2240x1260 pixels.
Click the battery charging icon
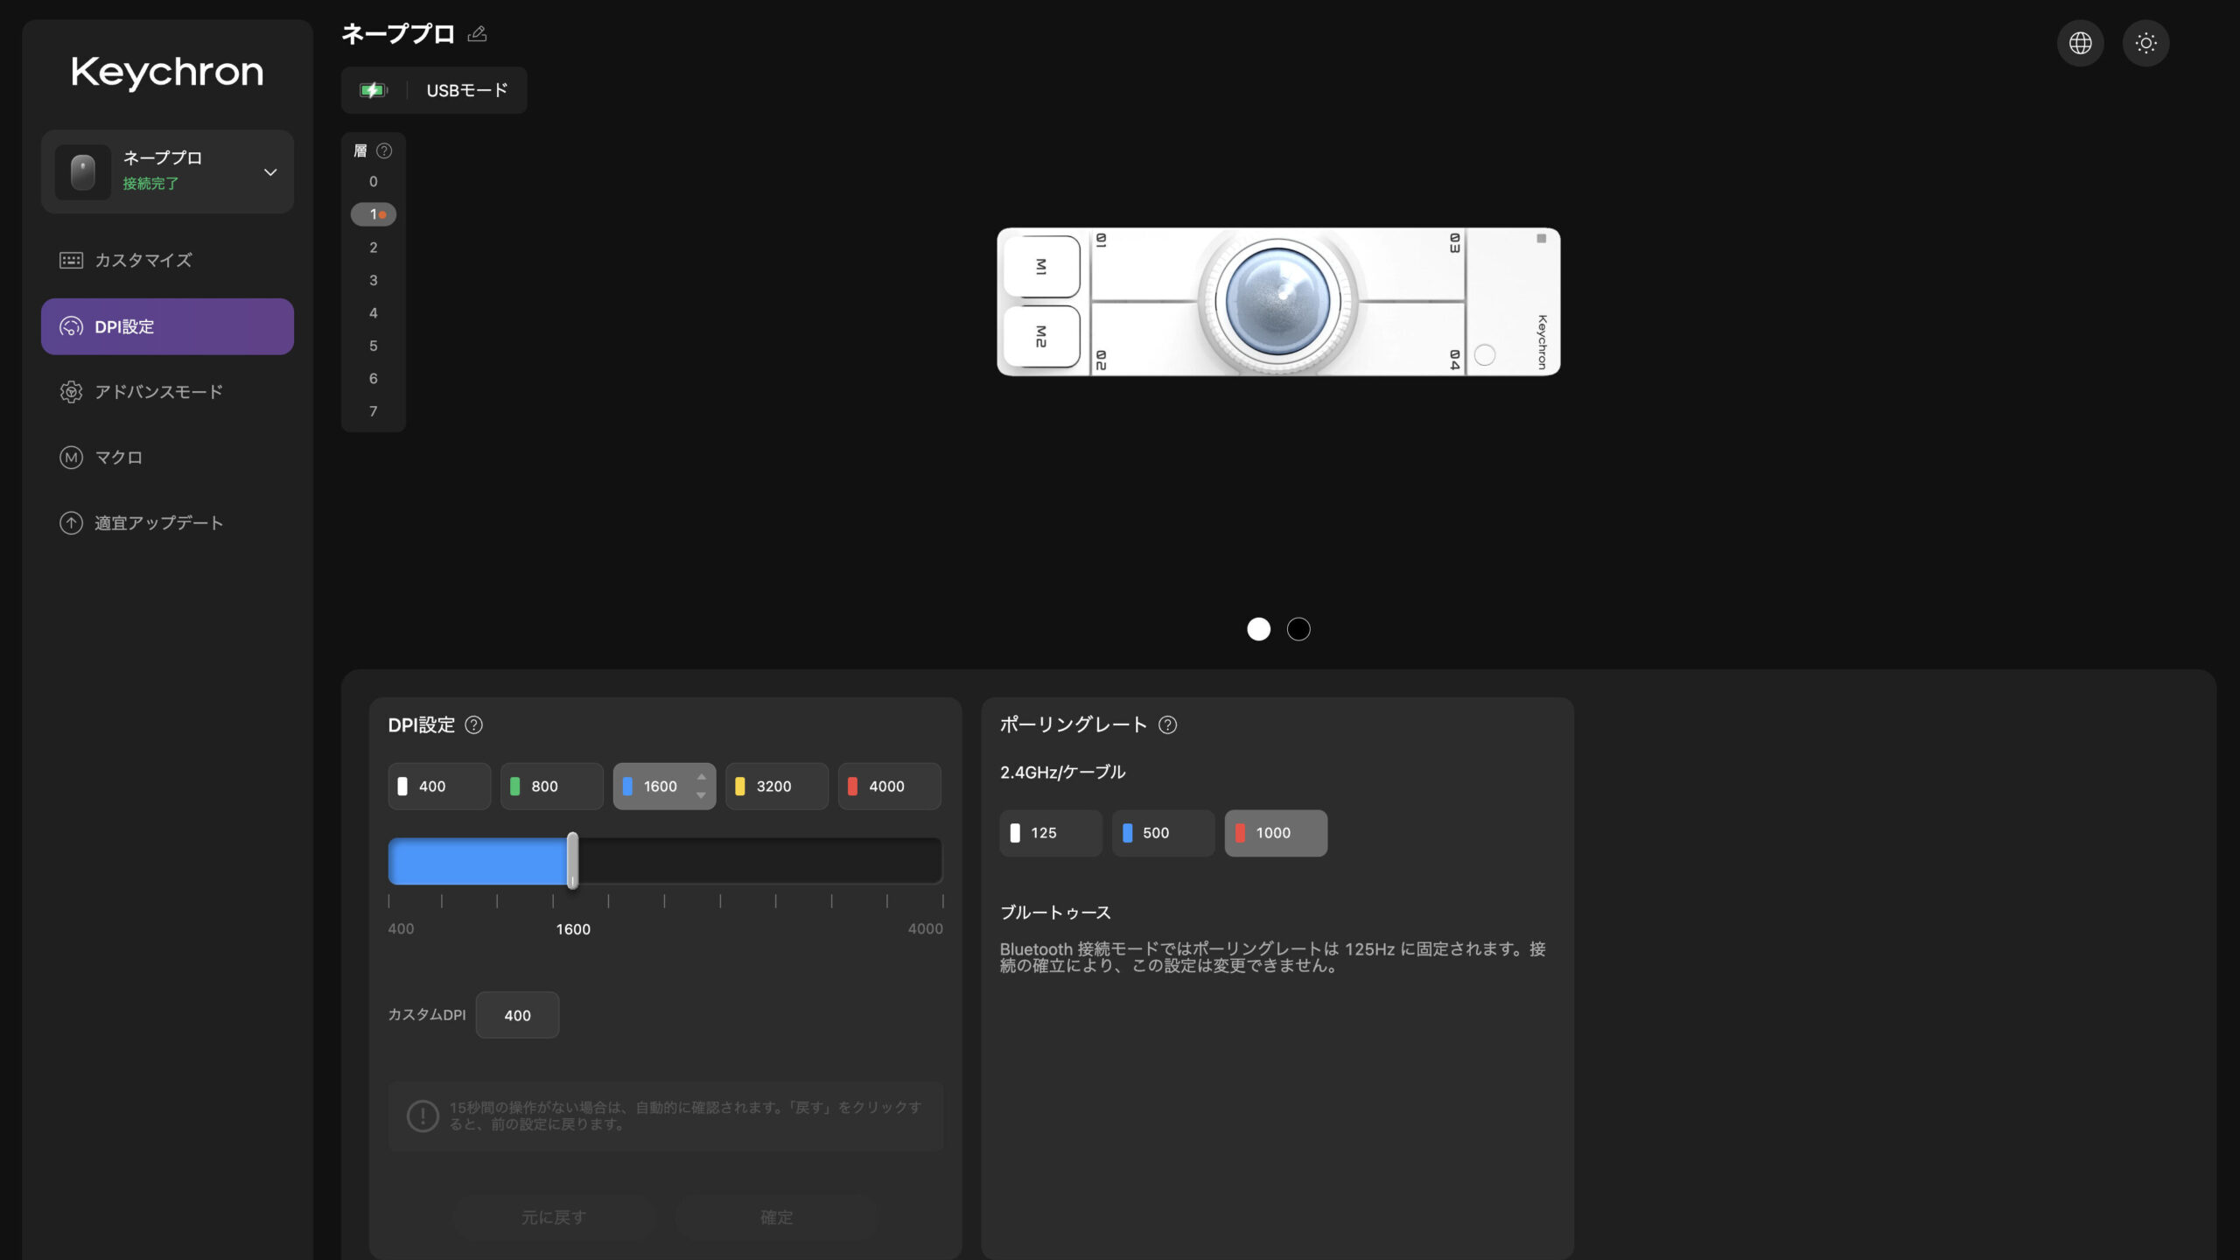click(x=374, y=90)
